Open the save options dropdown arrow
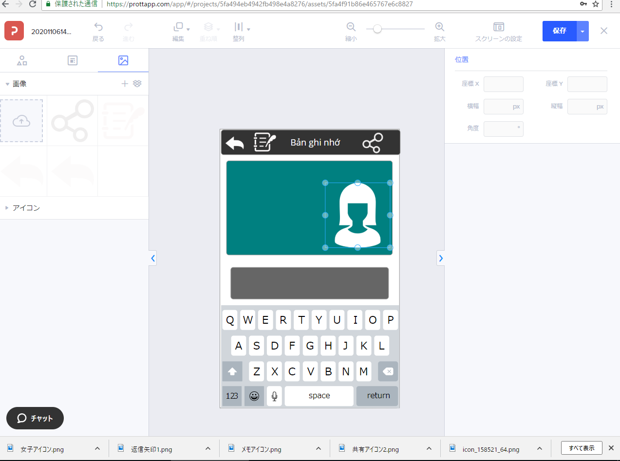The height and width of the screenshot is (461, 620). tap(583, 31)
